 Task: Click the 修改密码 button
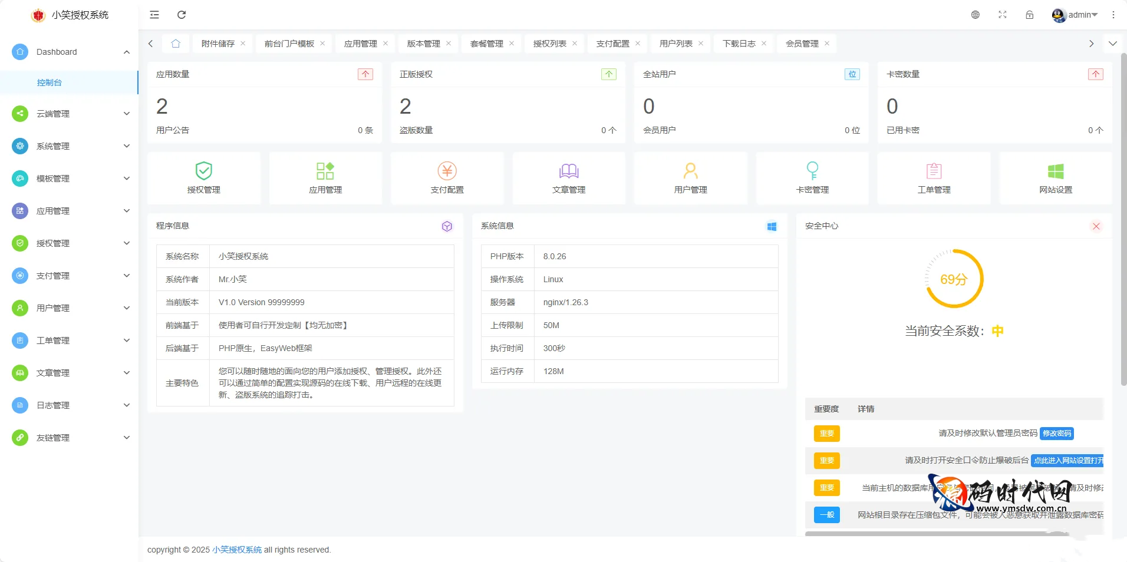[1056, 434]
